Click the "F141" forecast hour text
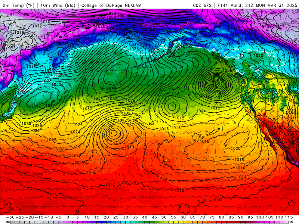 [223, 5]
